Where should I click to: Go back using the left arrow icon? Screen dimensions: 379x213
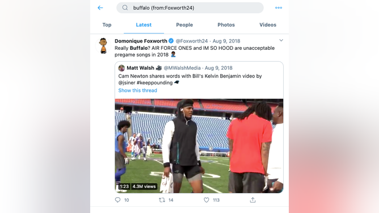[x=100, y=8]
